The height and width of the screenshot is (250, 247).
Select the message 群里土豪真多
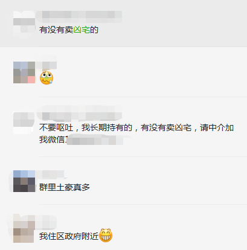tap(65, 187)
